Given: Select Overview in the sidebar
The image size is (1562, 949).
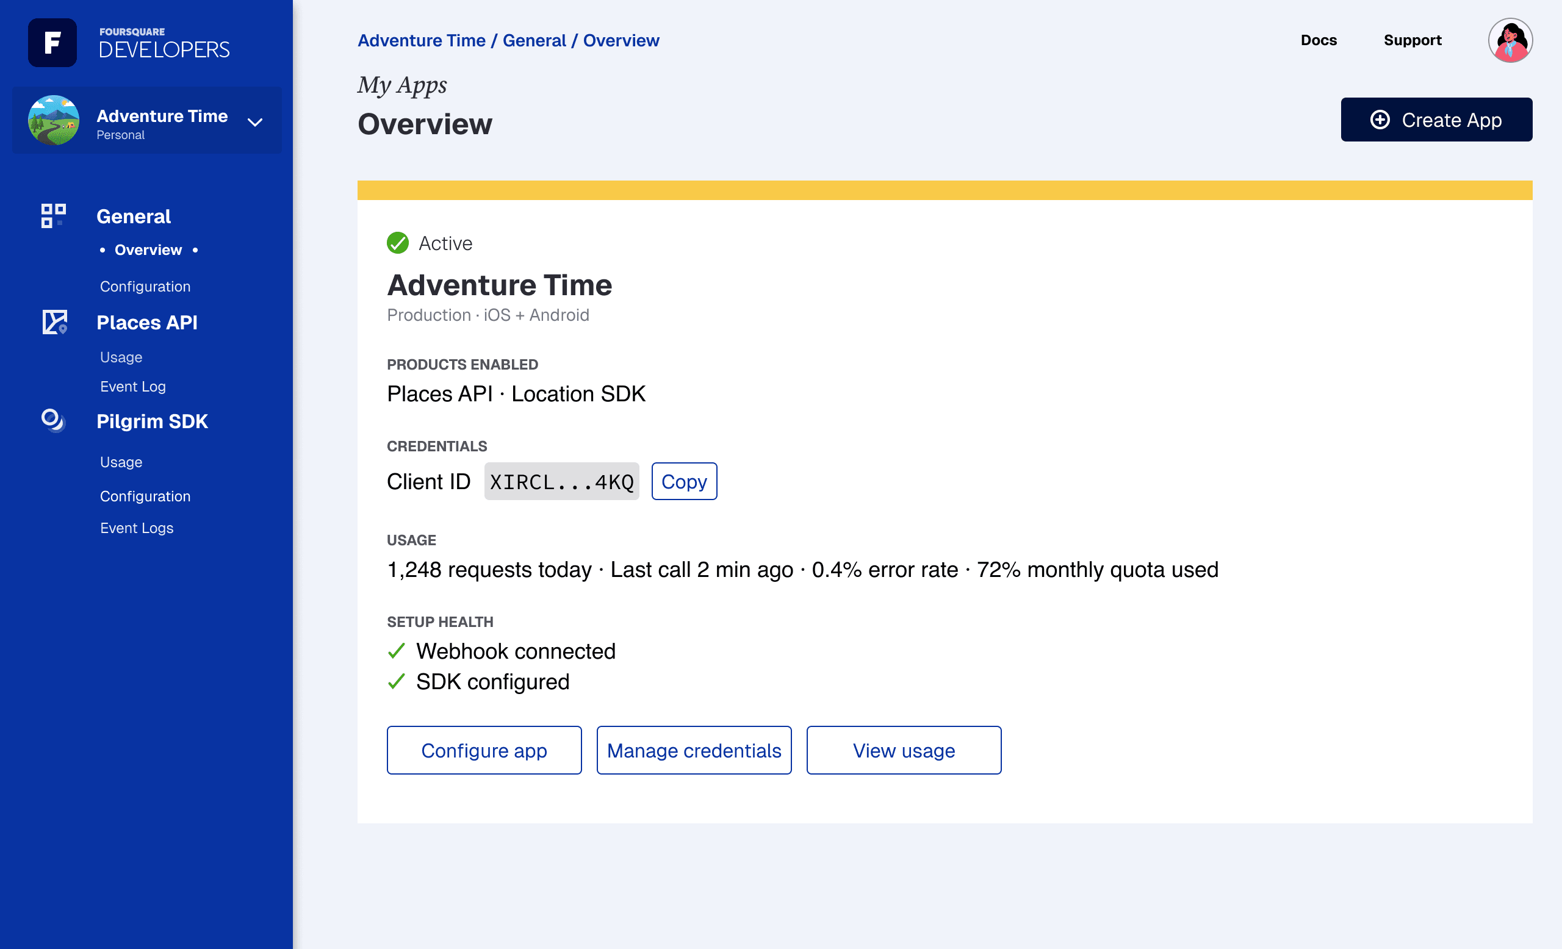Looking at the screenshot, I should 148,249.
